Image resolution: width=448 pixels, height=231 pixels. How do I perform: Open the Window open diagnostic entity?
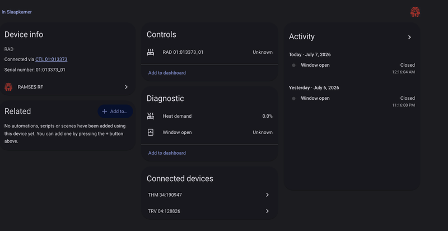pyautogui.click(x=209, y=132)
